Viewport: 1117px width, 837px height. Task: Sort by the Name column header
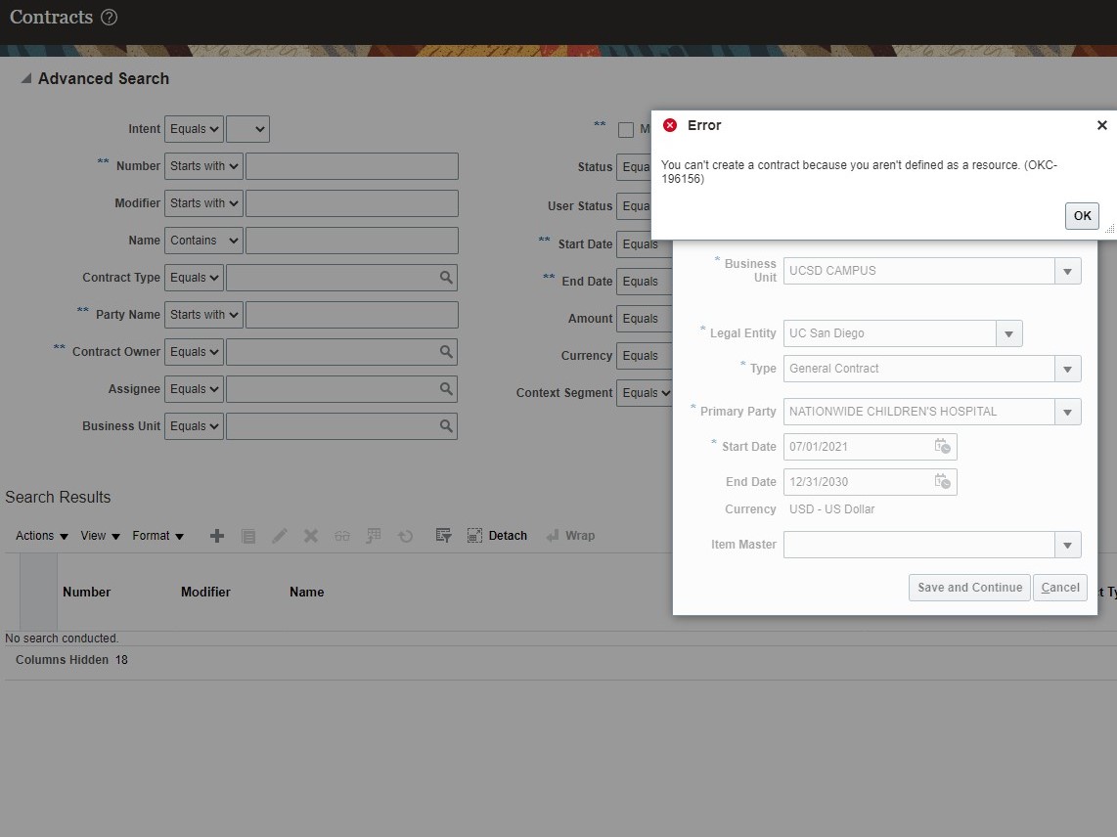coord(306,592)
